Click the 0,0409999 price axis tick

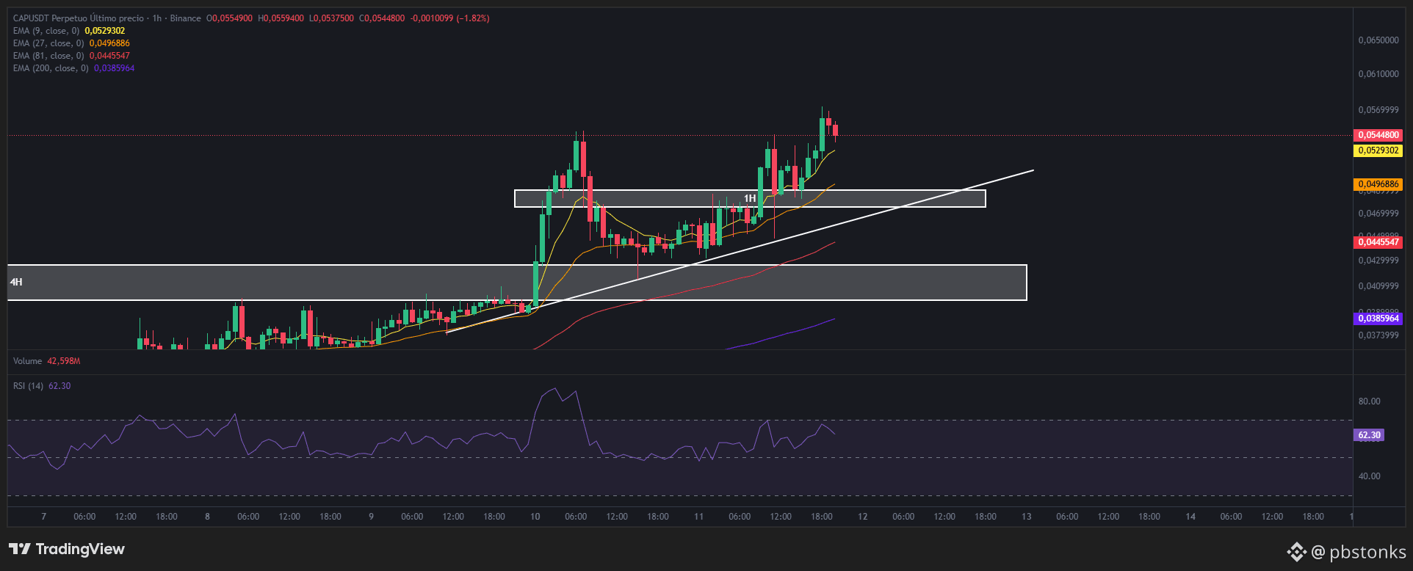[1378, 286]
